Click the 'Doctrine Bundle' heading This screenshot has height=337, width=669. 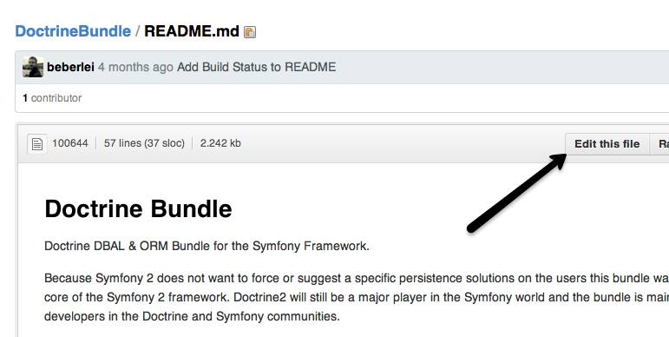138,208
